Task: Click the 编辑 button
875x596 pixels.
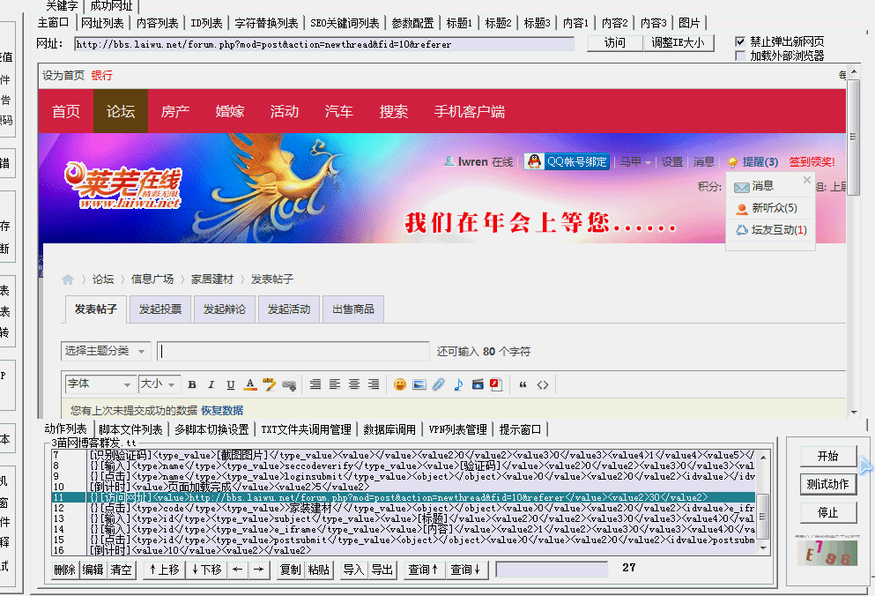Action: [x=93, y=570]
